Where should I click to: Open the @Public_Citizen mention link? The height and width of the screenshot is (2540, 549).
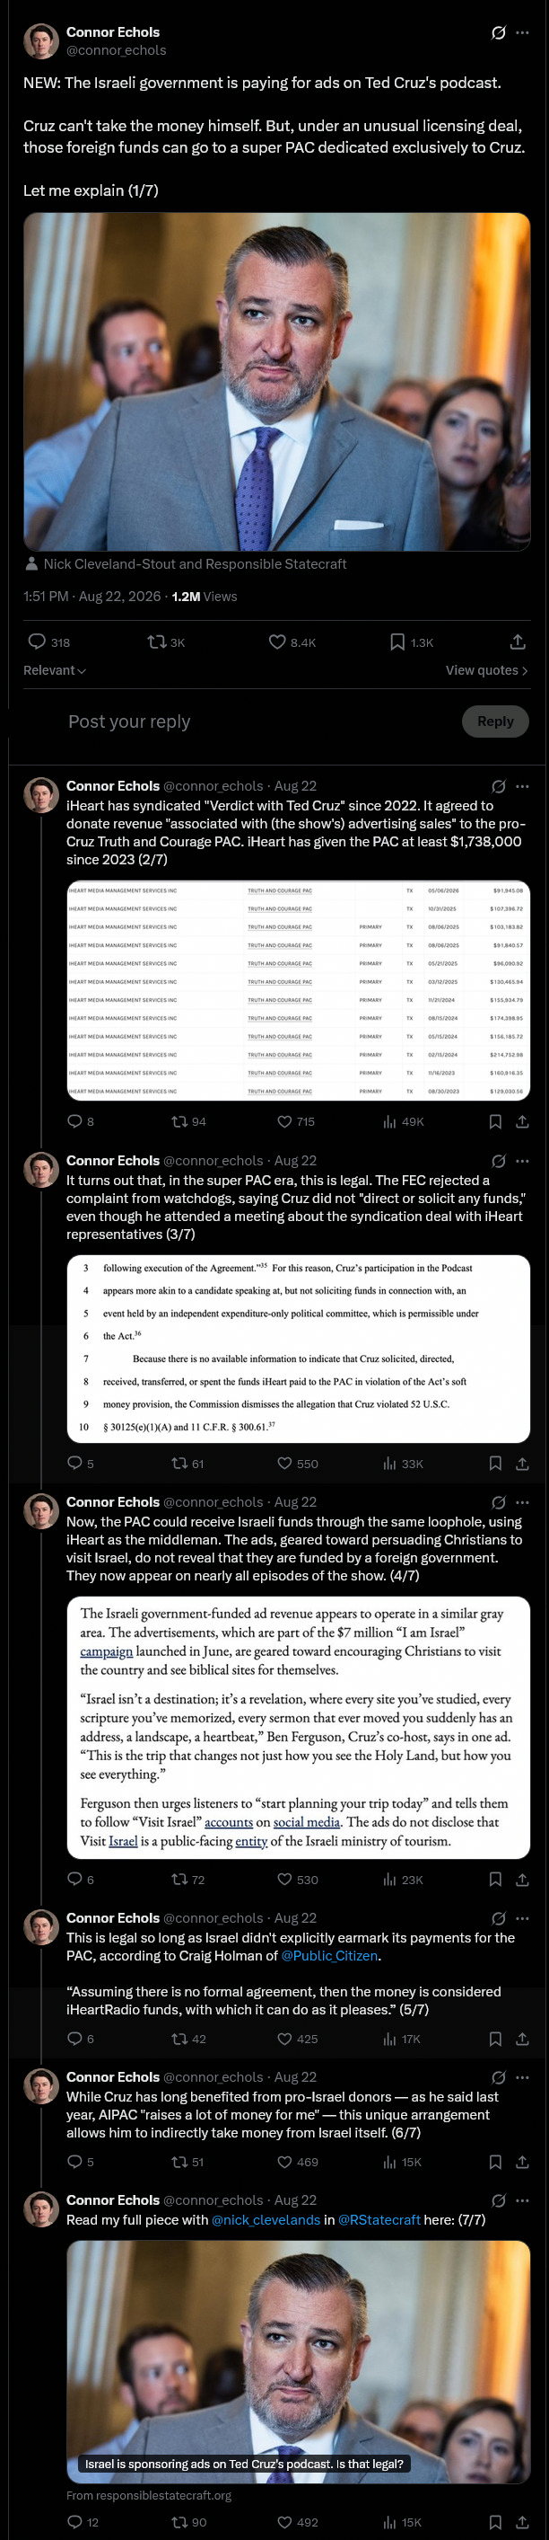[x=329, y=1955]
